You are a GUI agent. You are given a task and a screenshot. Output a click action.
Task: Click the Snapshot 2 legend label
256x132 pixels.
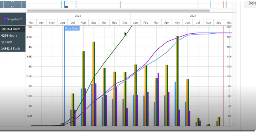tap(14, 19)
